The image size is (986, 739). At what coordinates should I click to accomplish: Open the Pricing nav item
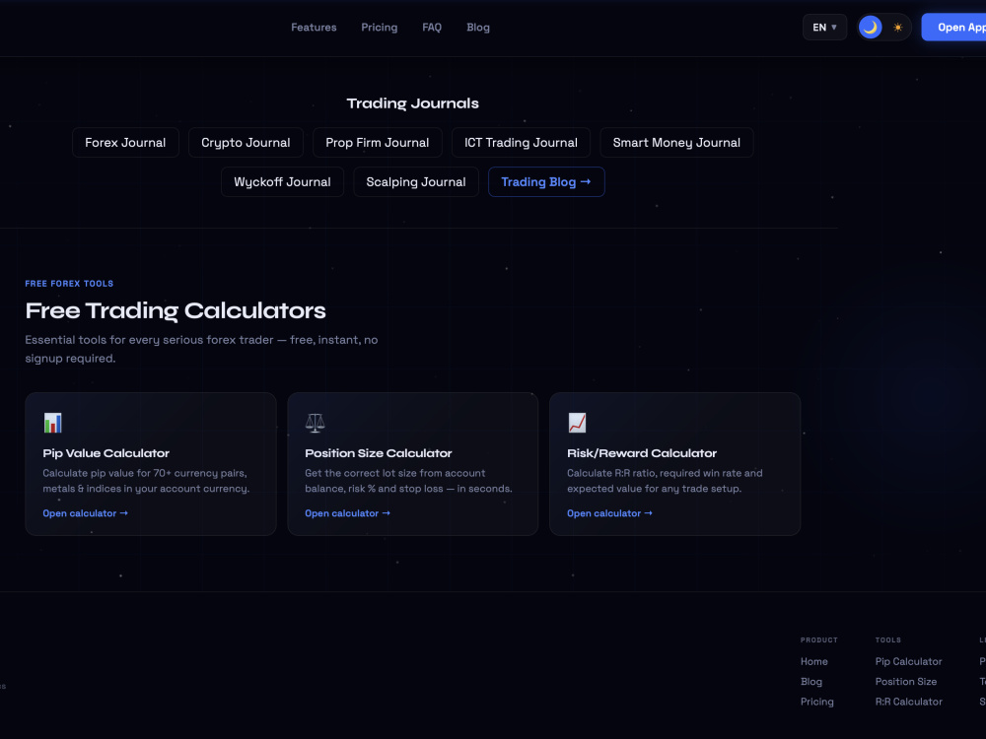click(380, 28)
